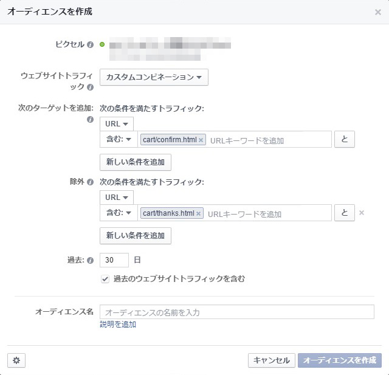
Task: Click info icon next to ピクセル label
Action: (x=90, y=44)
